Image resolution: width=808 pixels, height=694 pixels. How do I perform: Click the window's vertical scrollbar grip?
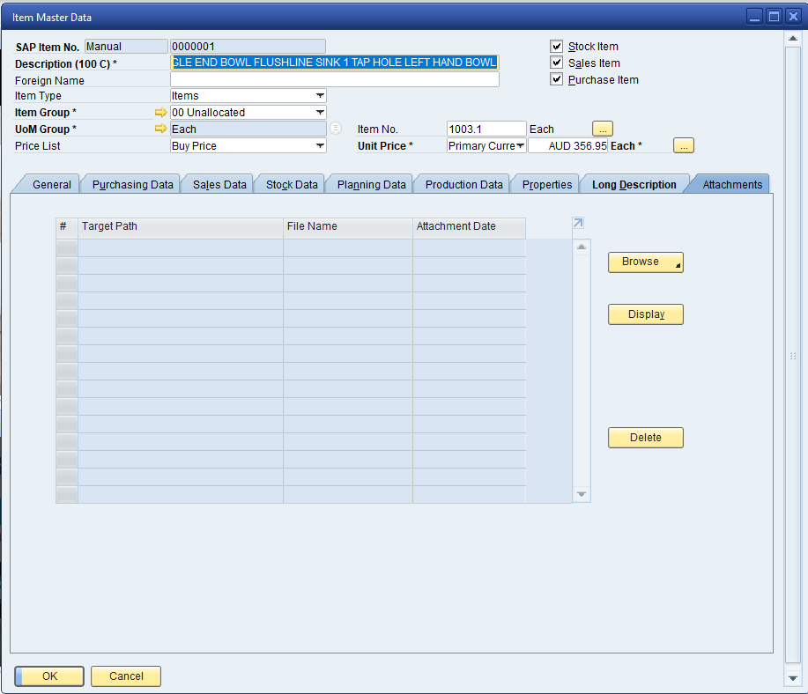793,356
